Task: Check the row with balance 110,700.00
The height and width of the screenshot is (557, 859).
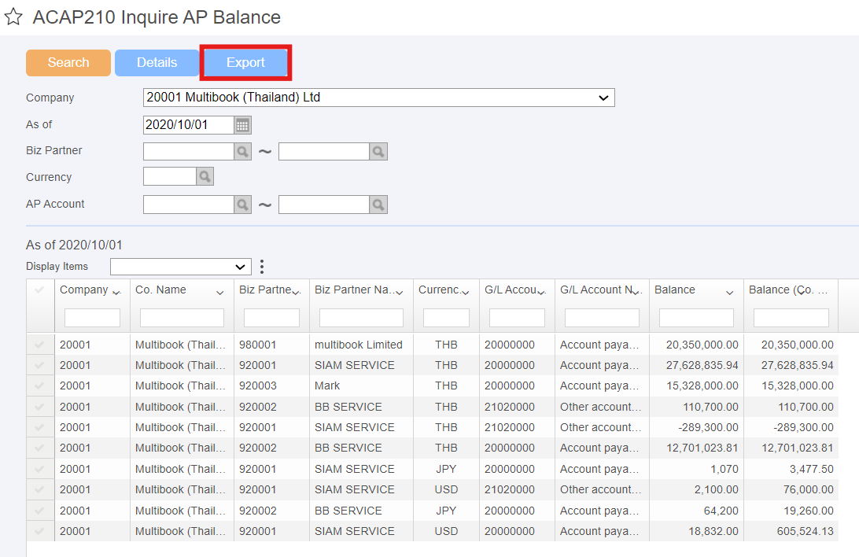Action: (39, 407)
